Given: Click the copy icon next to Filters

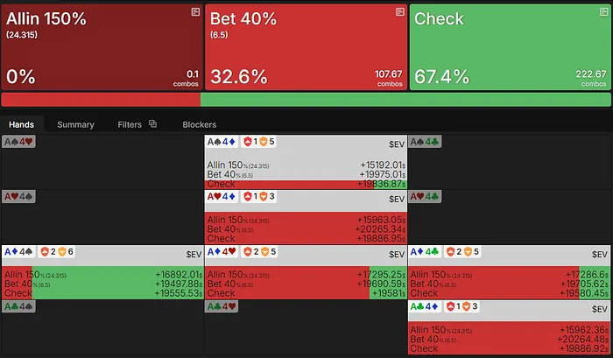Looking at the screenshot, I should pyautogui.click(x=153, y=124).
